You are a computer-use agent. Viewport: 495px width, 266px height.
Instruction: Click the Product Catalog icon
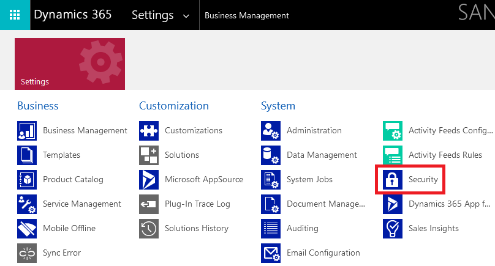[27, 180]
